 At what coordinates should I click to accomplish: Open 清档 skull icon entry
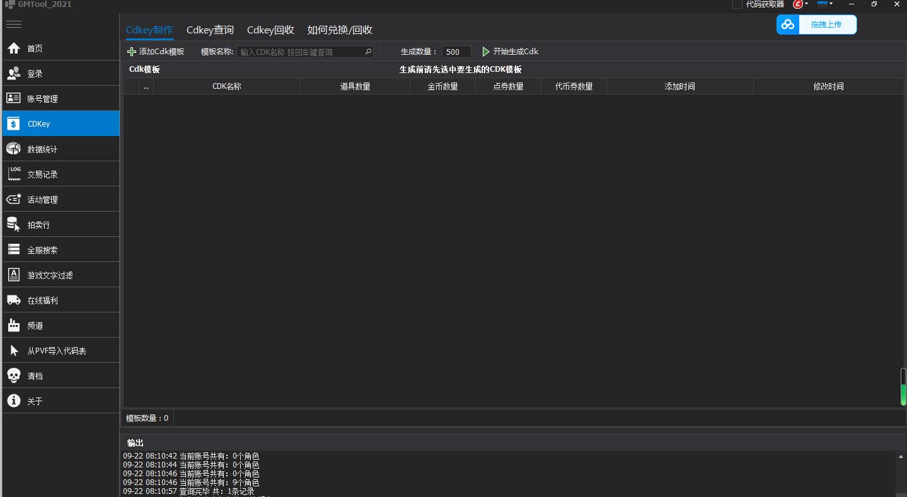35,376
